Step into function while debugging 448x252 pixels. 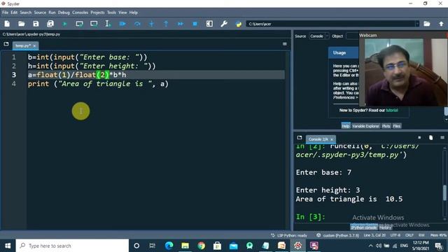tap(151, 24)
